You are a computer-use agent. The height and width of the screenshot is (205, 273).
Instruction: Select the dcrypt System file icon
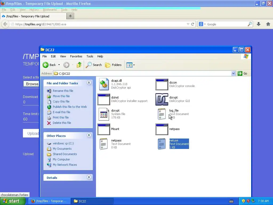click(x=104, y=114)
